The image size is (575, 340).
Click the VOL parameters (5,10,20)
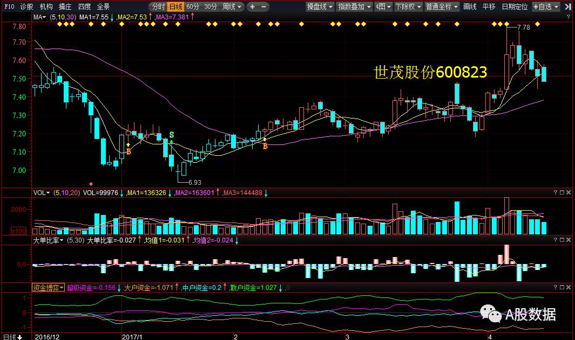tap(66, 193)
